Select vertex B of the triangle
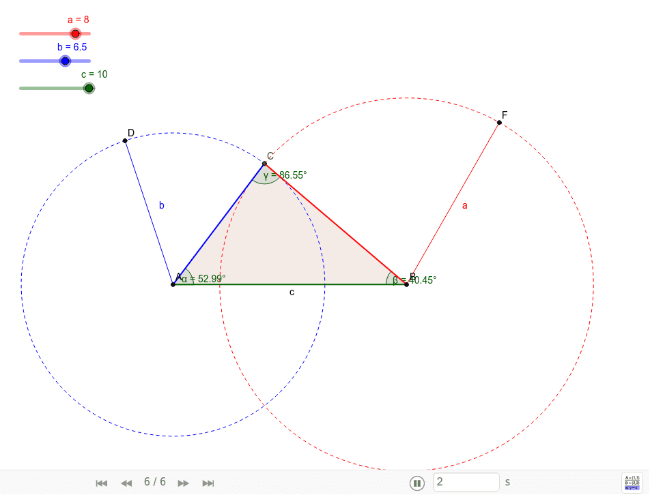The height and width of the screenshot is (495, 650). tap(407, 284)
